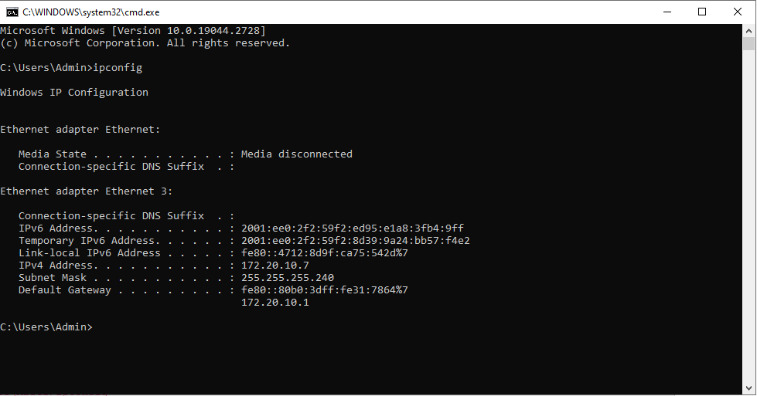Click the Media disconnected status text
757x396 pixels.
(x=297, y=154)
